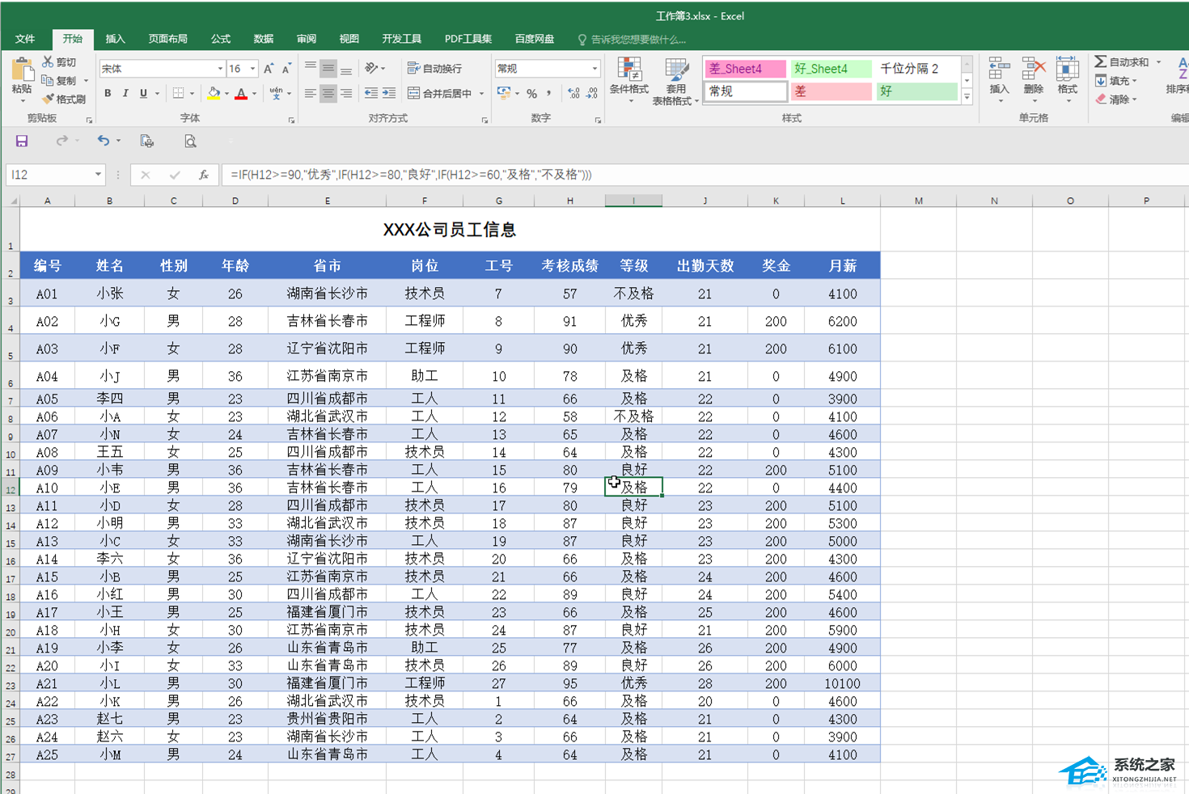Toggle Italic formatting
Image resolution: width=1189 pixels, height=794 pixels.
click(x=125, y=94)
